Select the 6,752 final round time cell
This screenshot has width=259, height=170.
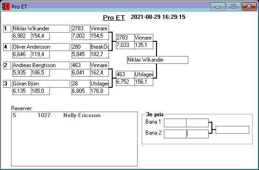125,82
